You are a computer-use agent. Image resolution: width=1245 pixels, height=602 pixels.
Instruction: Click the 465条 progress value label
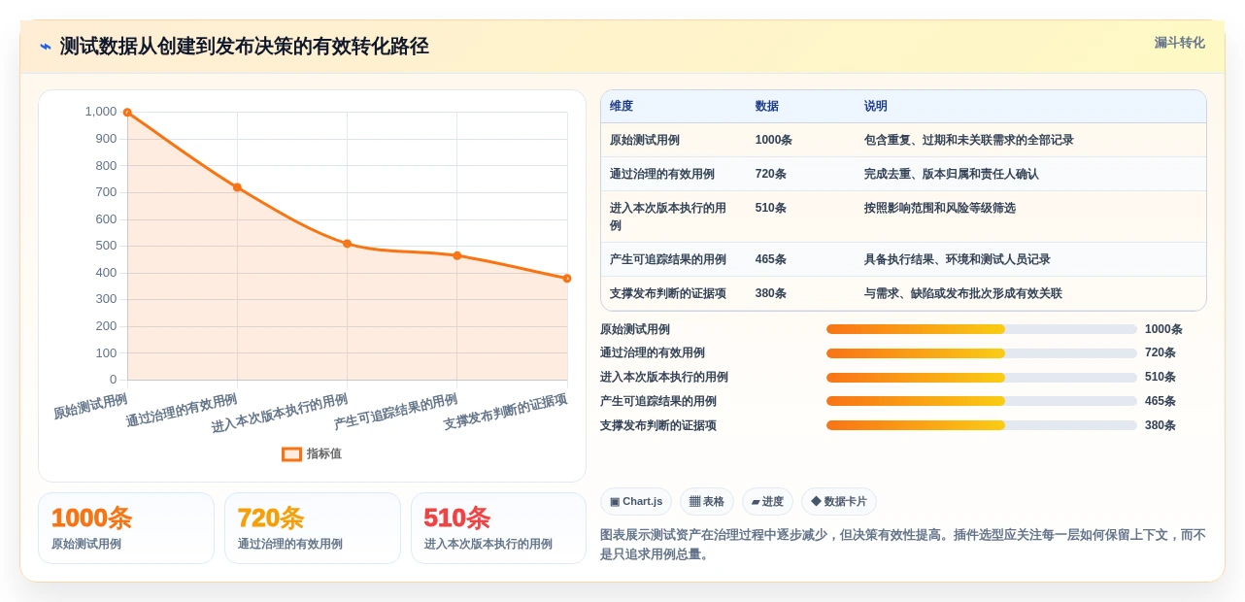click(1161, 401)
